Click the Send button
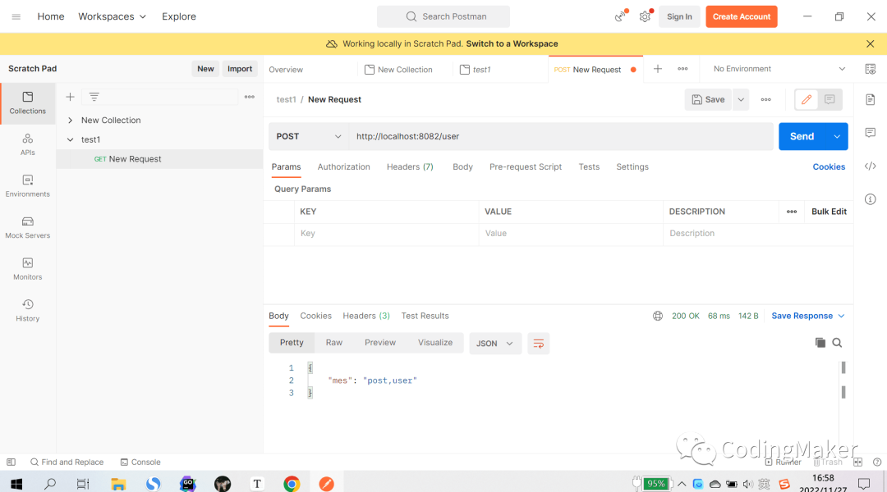The height and width of the screenshot is (492, 887). 802,136
